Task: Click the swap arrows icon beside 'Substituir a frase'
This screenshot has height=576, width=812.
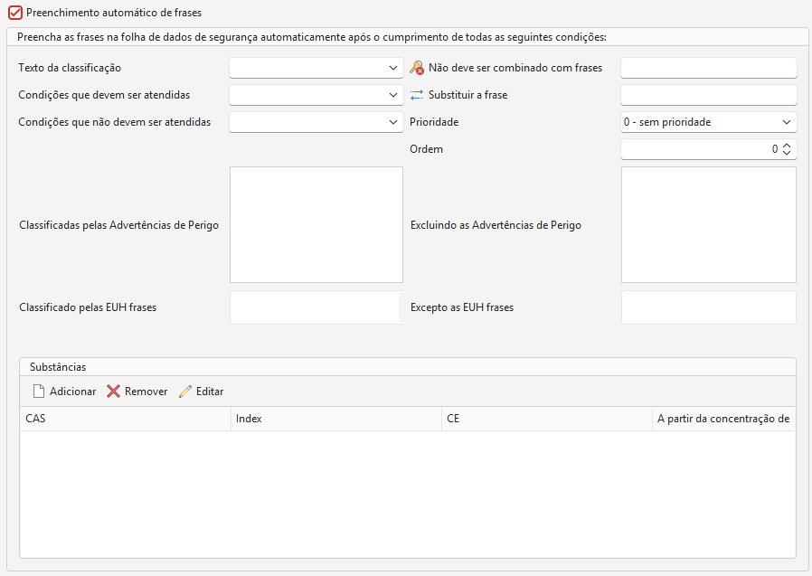Action: point(417,95)
